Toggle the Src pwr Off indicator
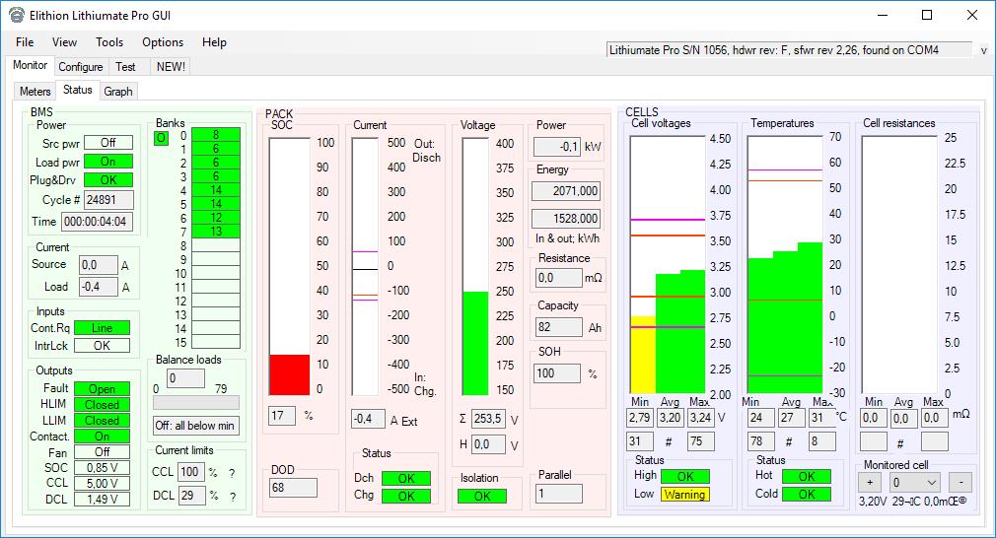The height and width of the screenshot is (538, 996). (x=107, y=143)
